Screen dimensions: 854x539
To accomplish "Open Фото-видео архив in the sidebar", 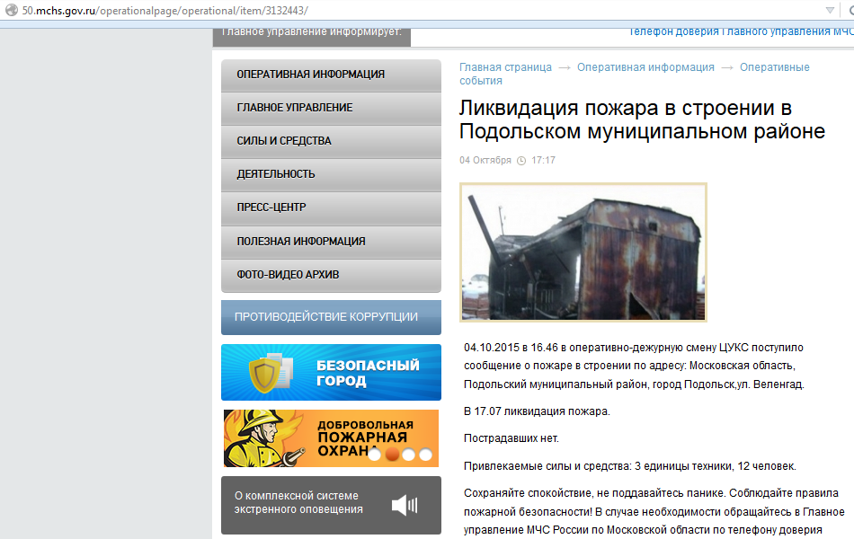I will pos(288,275).
